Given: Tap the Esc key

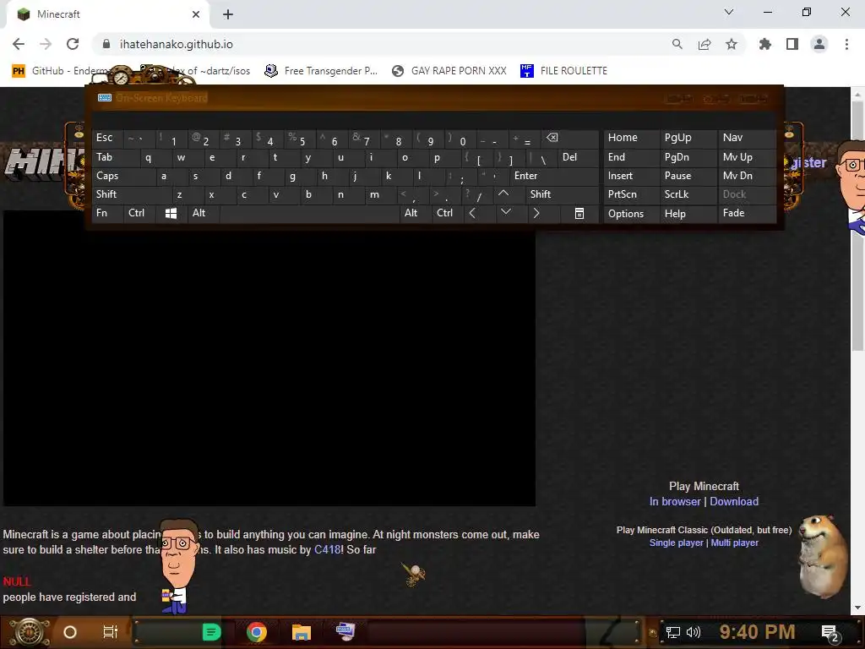Looking at the screenshot, I should point(107,138).
